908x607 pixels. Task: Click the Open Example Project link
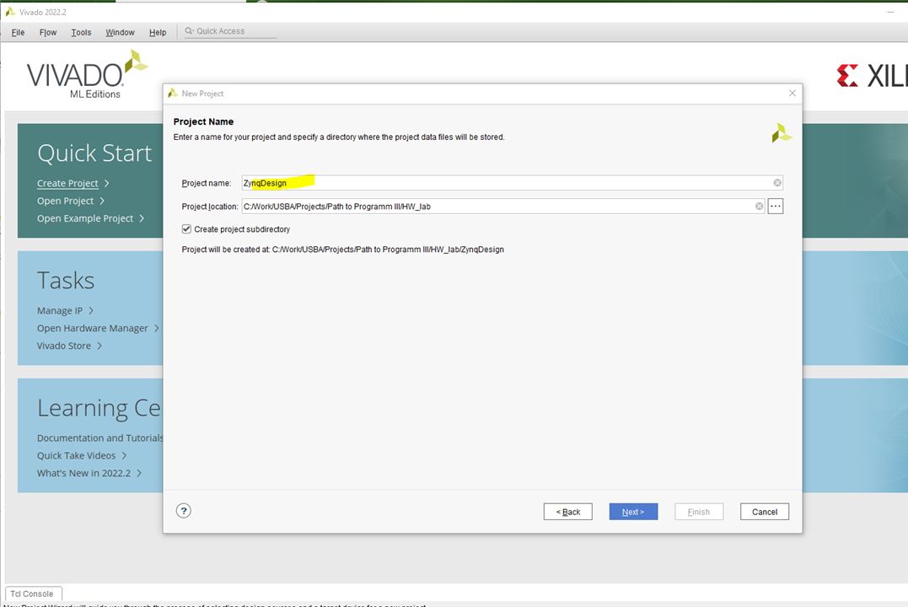[x=85, y=218]
